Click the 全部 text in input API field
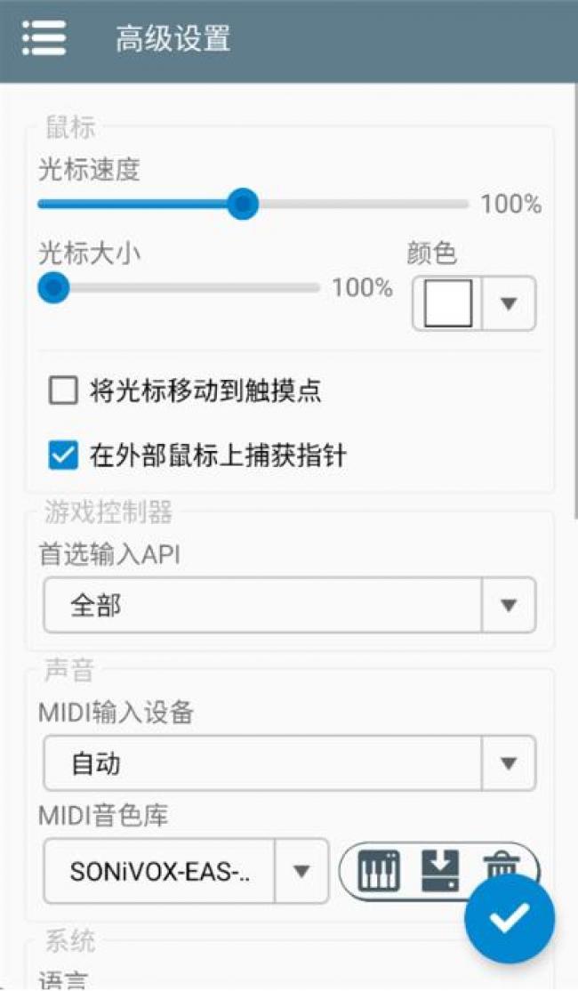The width and height of the screenshot is (578, 991). tap(95, 606)
